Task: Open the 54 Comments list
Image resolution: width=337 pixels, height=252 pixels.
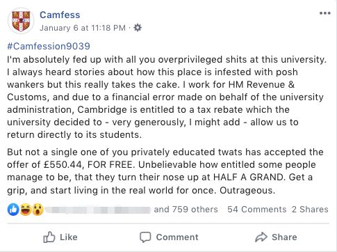Action: [x=257, y=210]
